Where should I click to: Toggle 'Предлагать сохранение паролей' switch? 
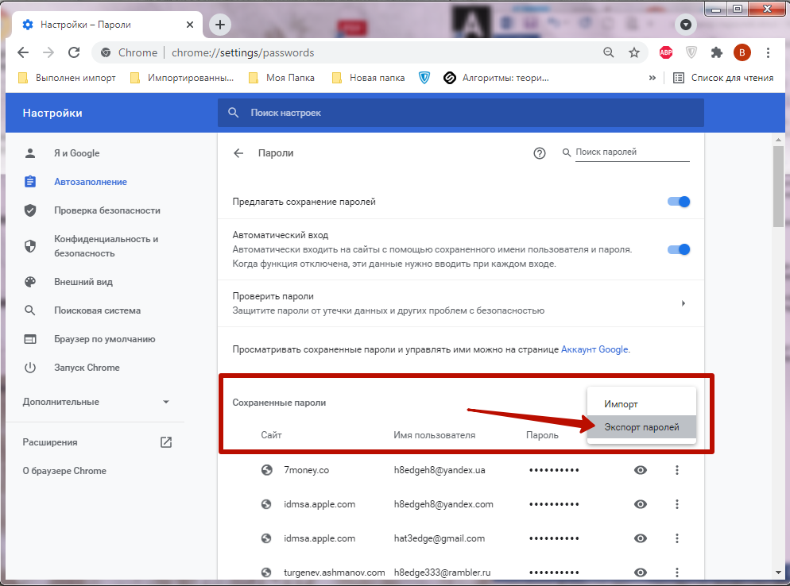(x=679, y=202)
